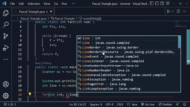Open notifications bell
This screenshot has width=190, height=107.
(x=185, y=104)
